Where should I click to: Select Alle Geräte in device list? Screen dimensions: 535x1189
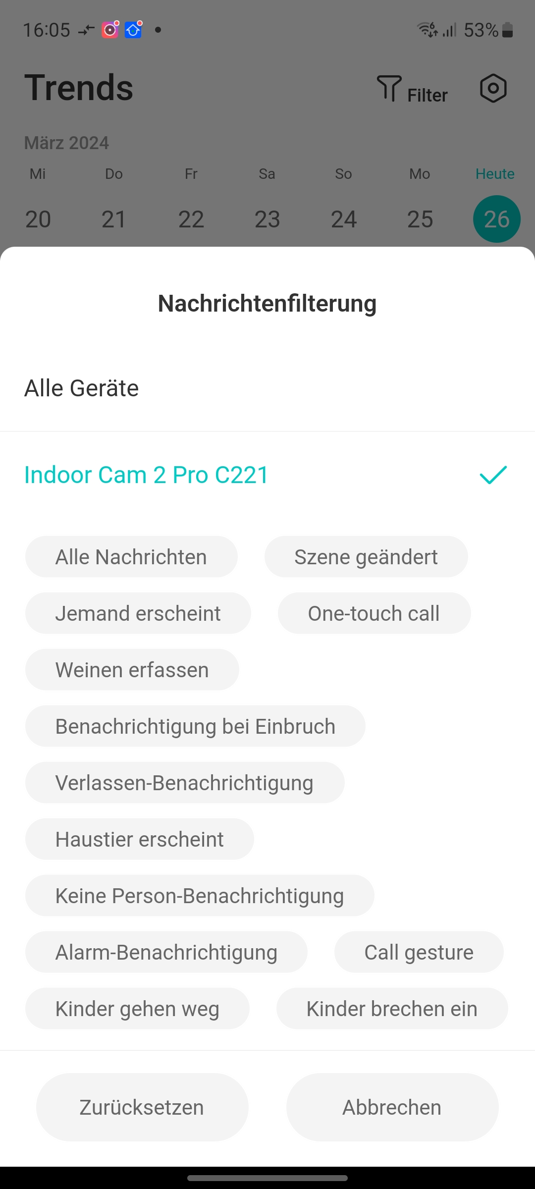coord(82,388)
